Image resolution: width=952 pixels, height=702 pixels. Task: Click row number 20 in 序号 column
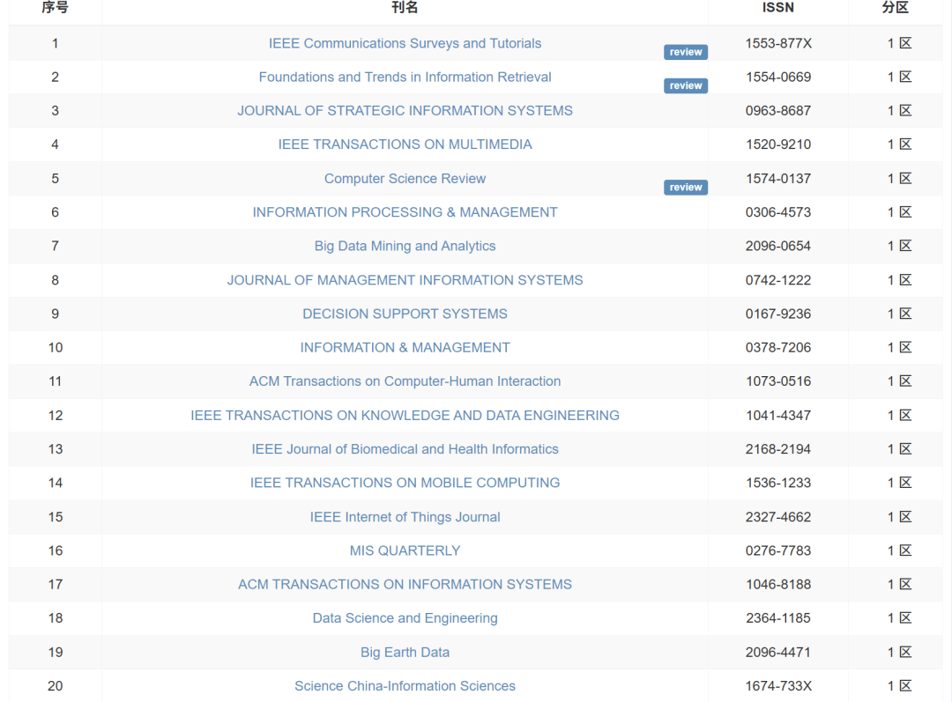(56, 686)
